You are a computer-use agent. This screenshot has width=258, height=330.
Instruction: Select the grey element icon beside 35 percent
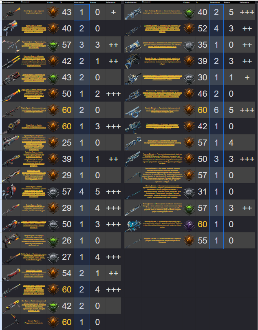click(x=189, y=45)
